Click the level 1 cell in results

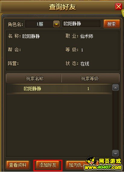[x=88, y=89]
